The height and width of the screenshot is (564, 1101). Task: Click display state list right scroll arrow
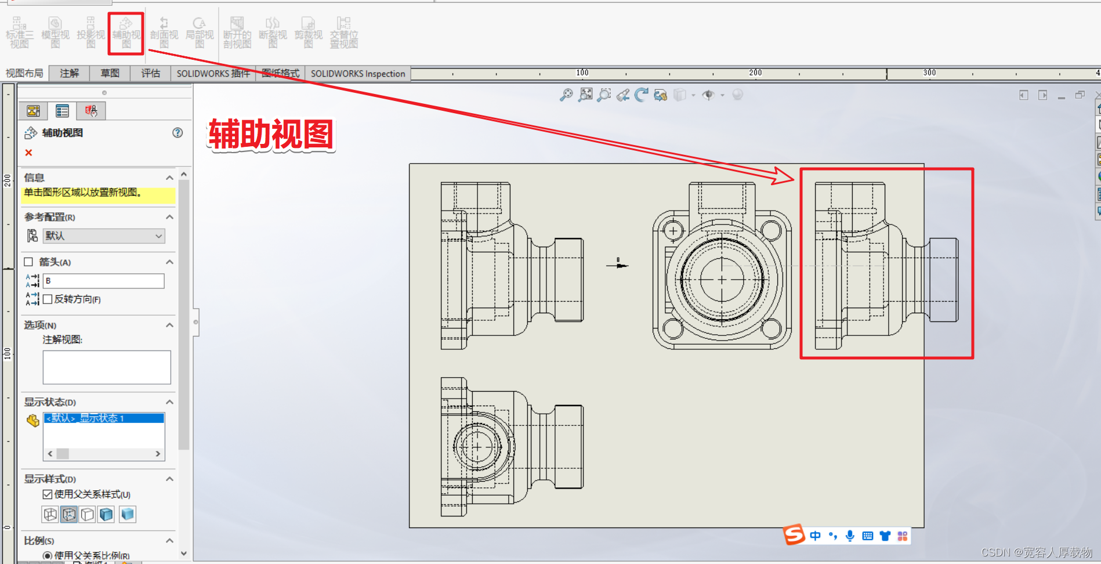[x=158, y=454]
